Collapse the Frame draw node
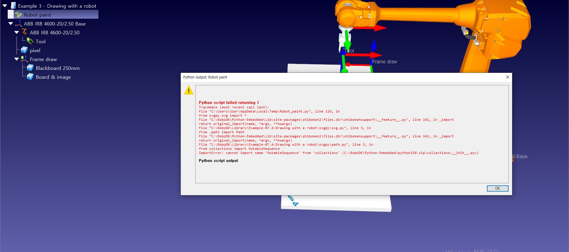The width and height of the screenshot is (569, 252). coord(17,59)
